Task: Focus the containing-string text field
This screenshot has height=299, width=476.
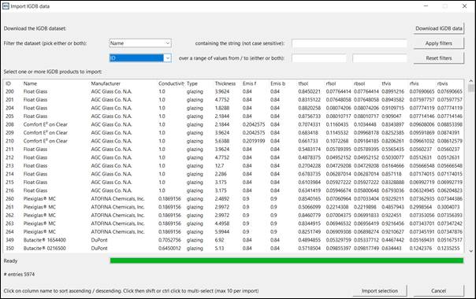Action: click(x=349, y=43)
